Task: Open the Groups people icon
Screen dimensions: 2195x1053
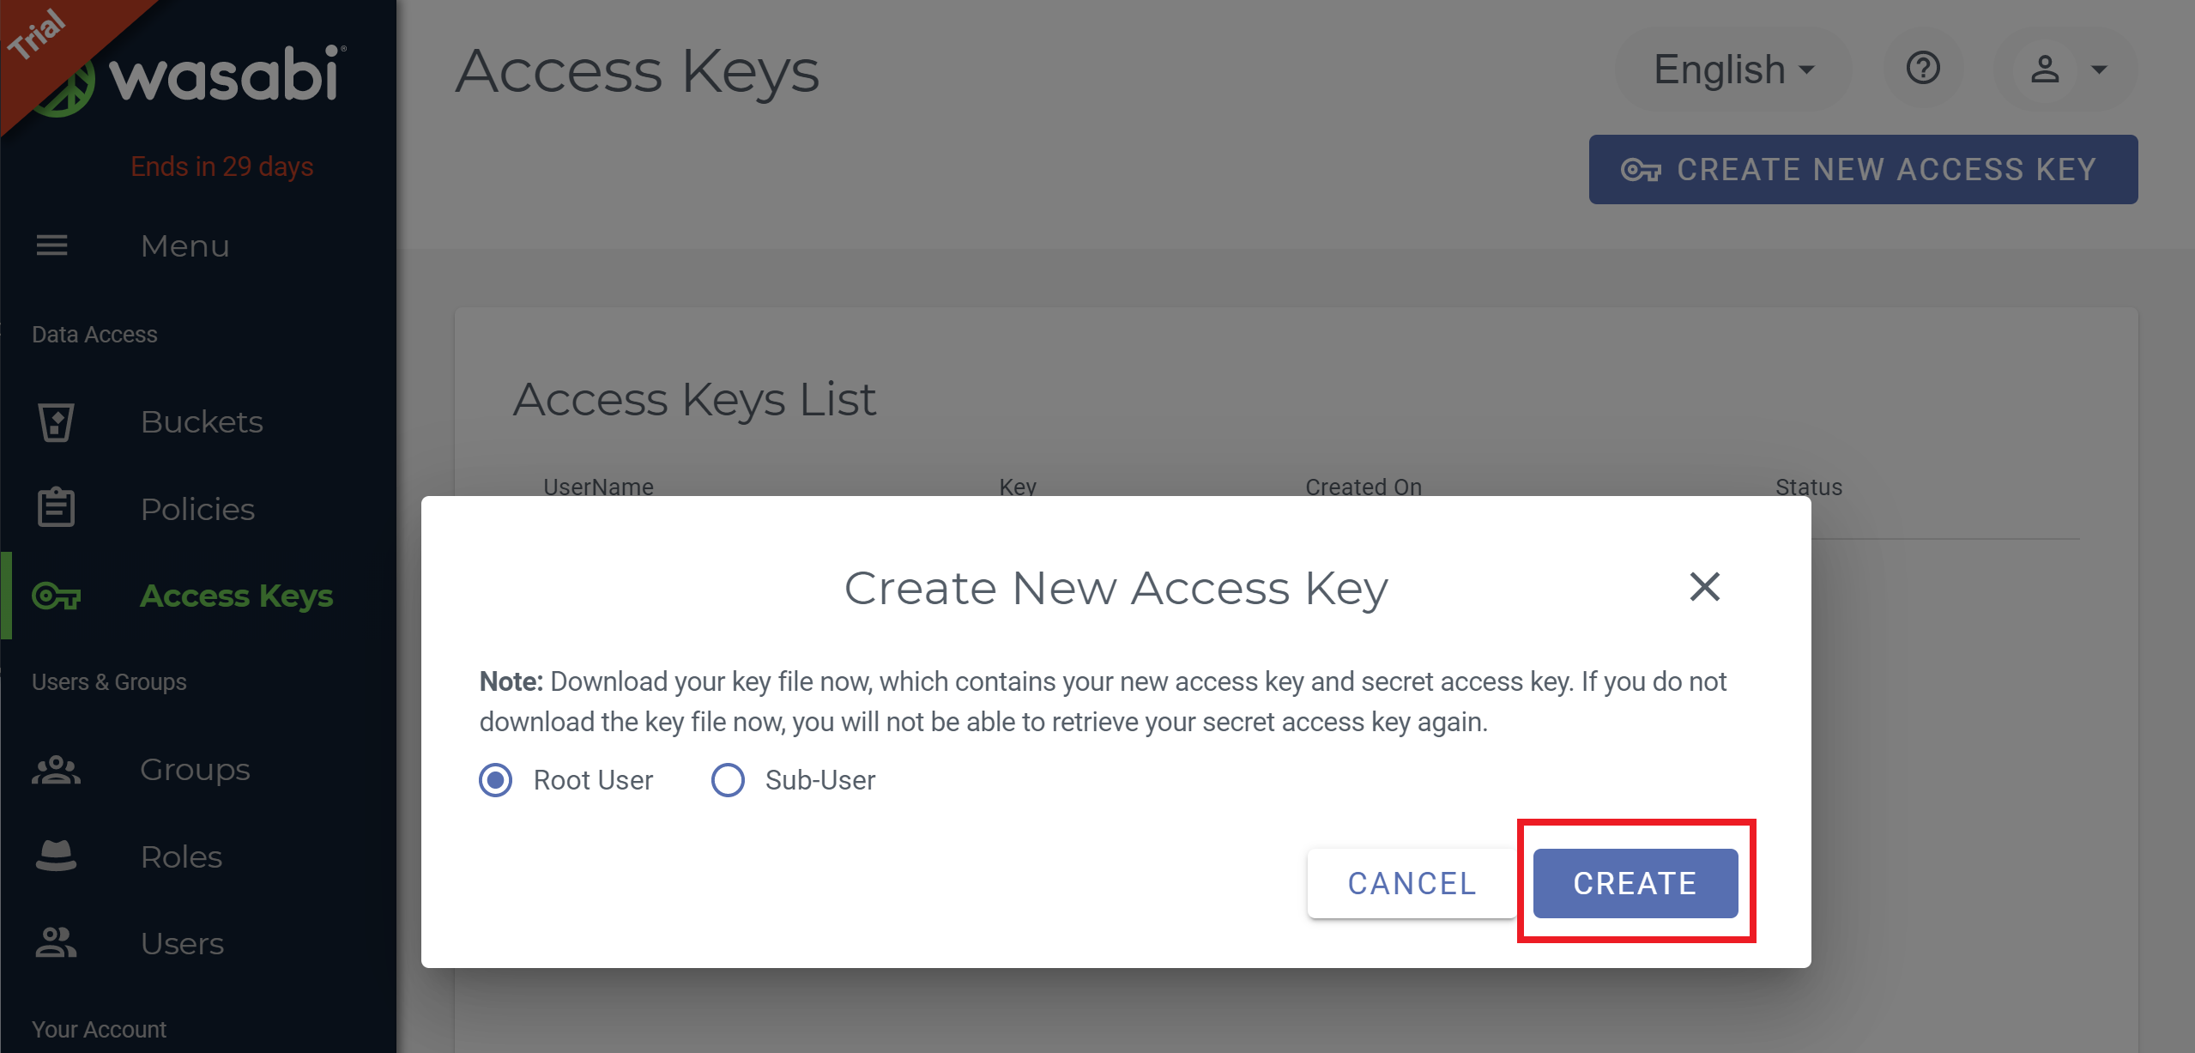Action: pos(56,770)
